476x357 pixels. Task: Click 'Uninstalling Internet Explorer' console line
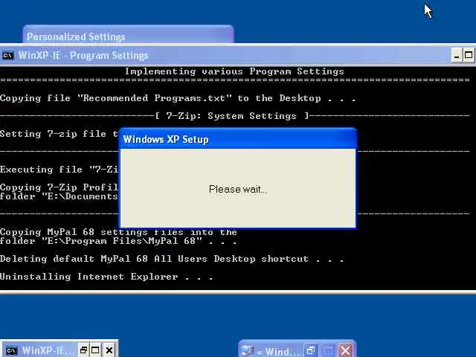coord(106,277)
